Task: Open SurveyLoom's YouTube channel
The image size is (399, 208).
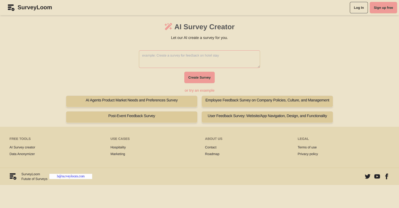Action: [x=377, y=176]
